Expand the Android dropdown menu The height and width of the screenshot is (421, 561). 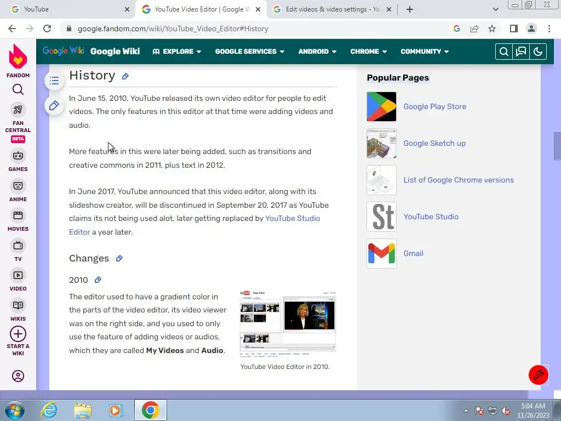tap(317, 52)
